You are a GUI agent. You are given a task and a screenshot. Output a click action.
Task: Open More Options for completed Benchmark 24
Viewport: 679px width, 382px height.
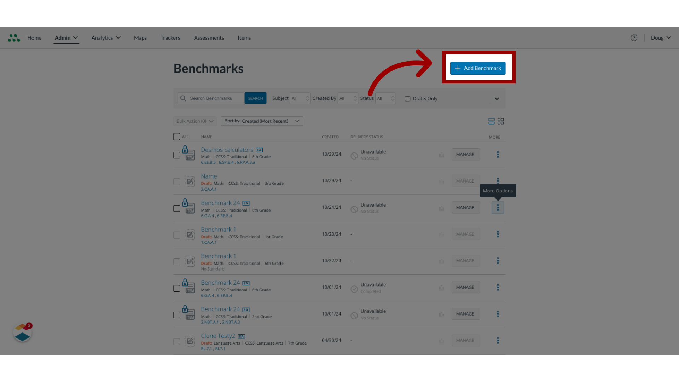click(498, 287)
